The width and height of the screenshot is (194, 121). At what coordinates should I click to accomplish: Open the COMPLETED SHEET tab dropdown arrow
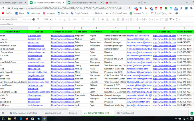pyautogui.click(x=111, y=113)
